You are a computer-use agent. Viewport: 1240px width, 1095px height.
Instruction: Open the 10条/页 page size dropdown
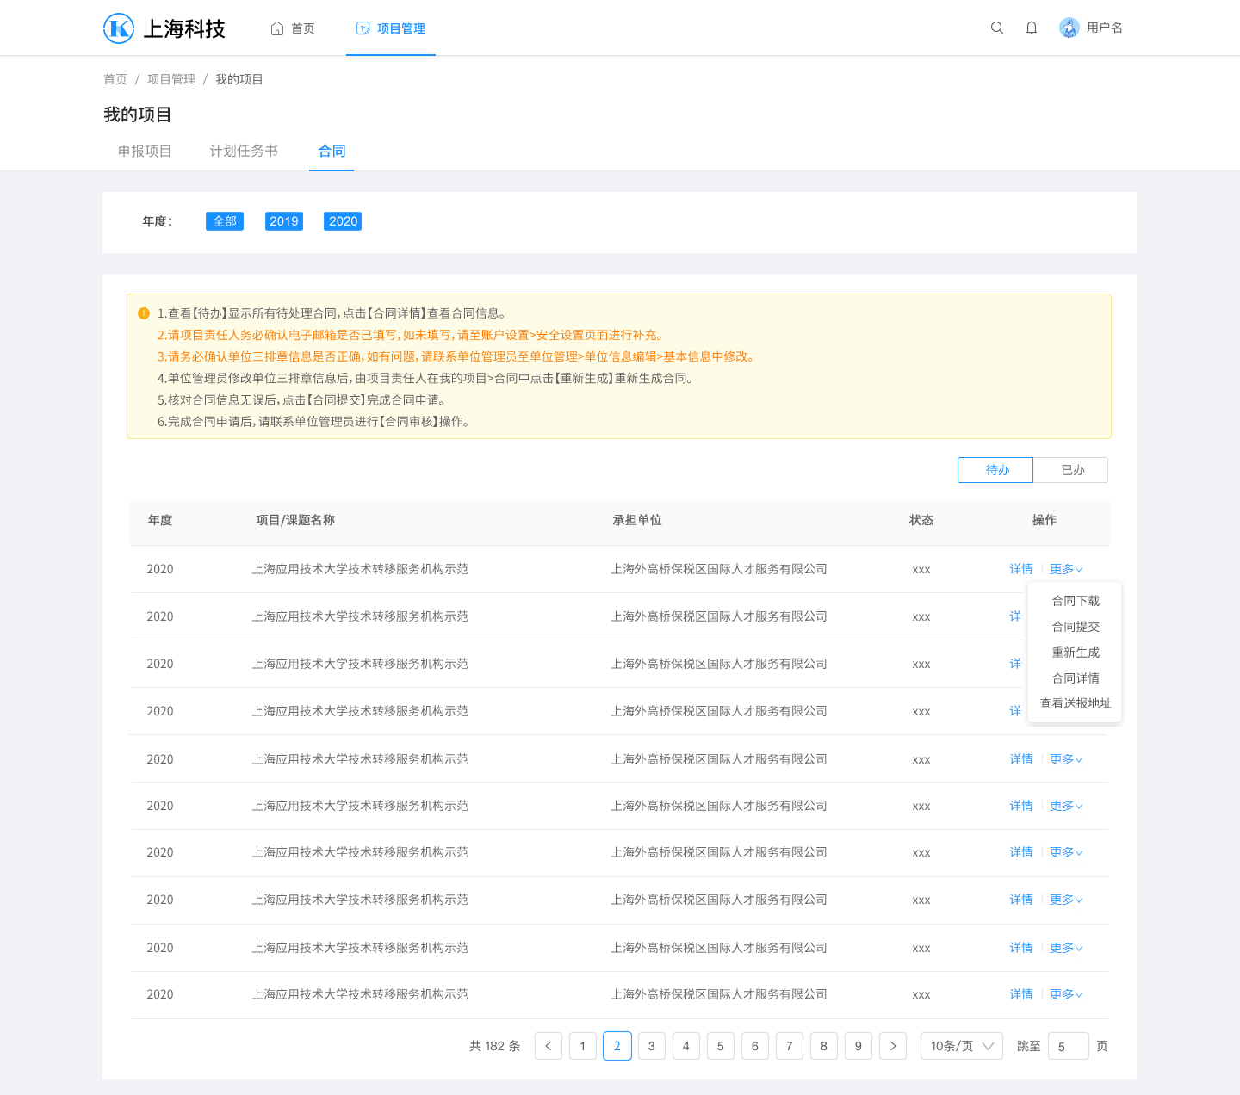pos(962,1046)
